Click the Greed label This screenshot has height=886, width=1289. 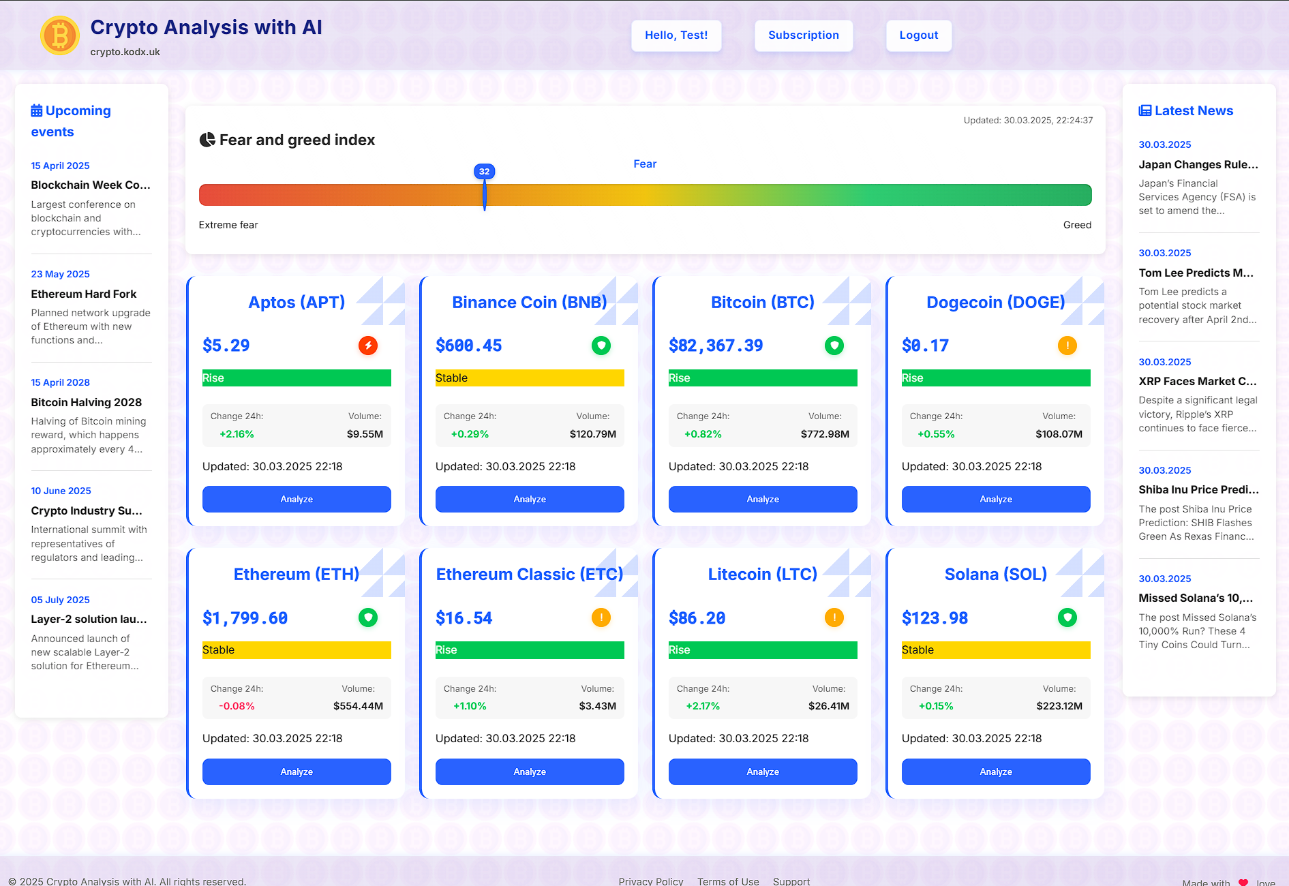point(1077,225)
